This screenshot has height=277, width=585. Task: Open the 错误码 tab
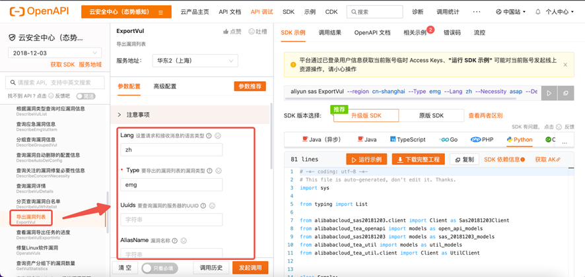pyautogui.click(x=452, y=32)
